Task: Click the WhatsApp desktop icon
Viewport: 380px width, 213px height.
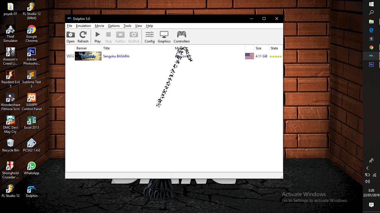Action: point(31,168)
